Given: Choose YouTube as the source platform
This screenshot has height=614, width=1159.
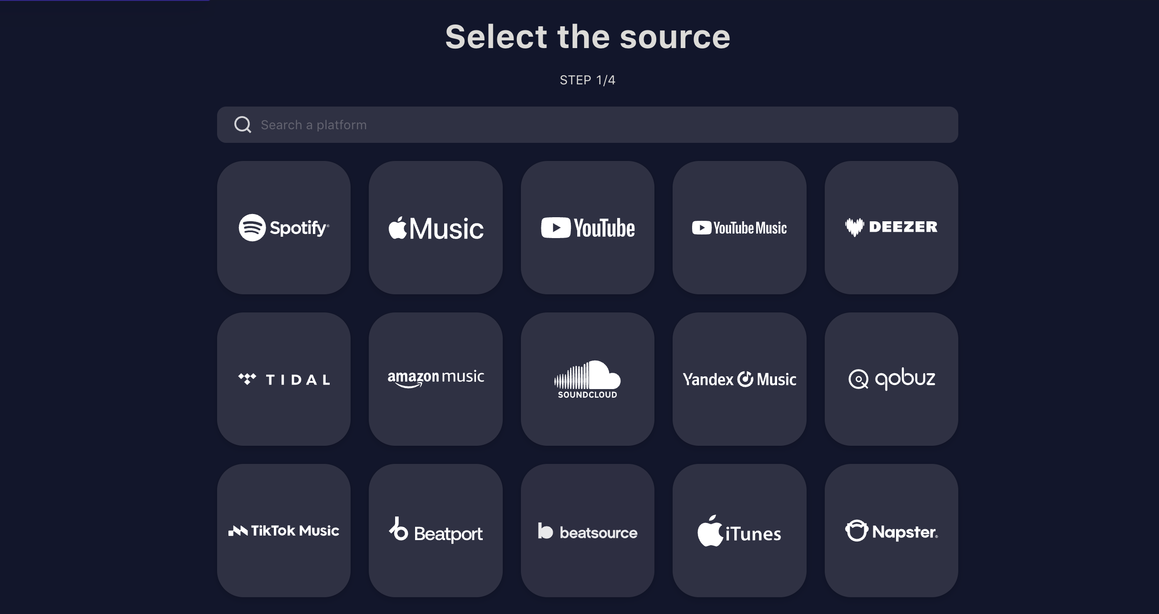Looking at the screenshot, I should tap(587, 227).
